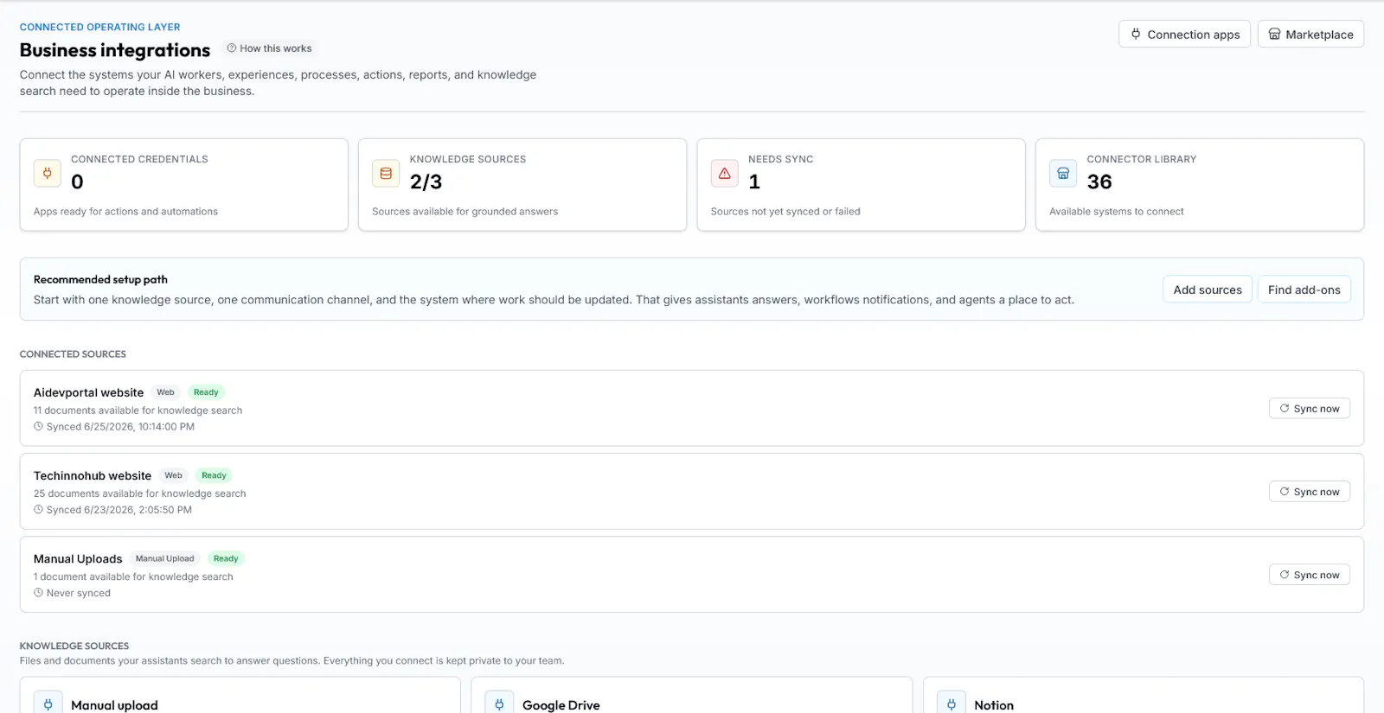Click the plug icon beside Notion
The image size is (1384, 713).
[x=951, y=704]
